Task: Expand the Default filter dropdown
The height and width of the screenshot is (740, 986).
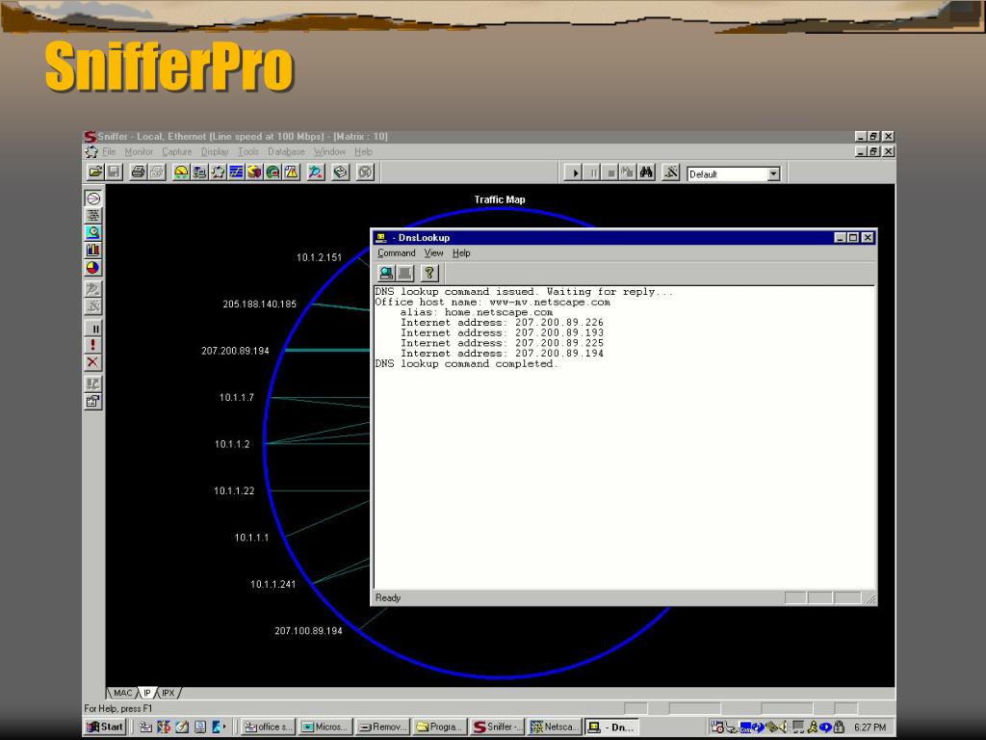Action: [x=773, y=174]
